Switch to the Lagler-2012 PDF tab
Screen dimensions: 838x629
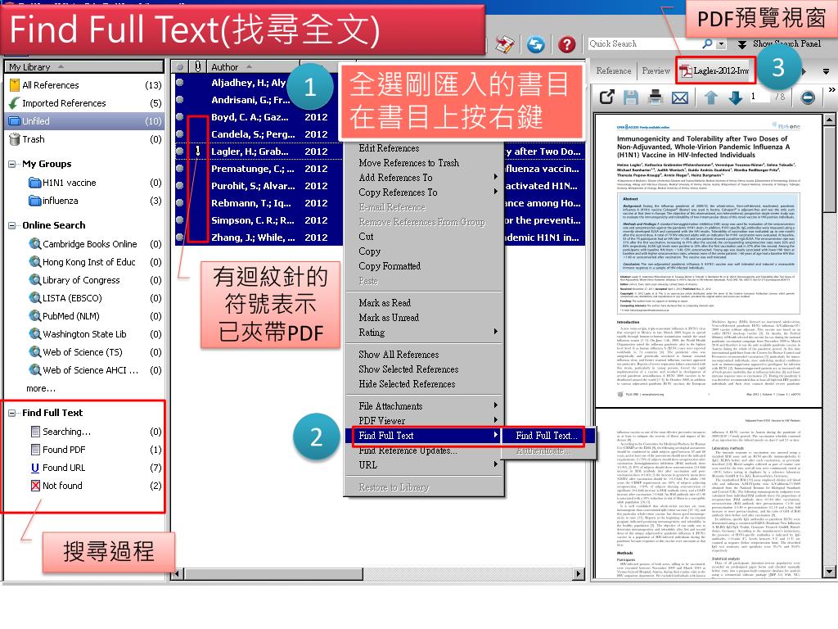(x=714, y=70)
